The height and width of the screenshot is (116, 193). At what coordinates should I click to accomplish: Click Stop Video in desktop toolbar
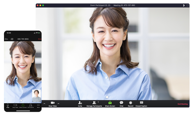53,103
